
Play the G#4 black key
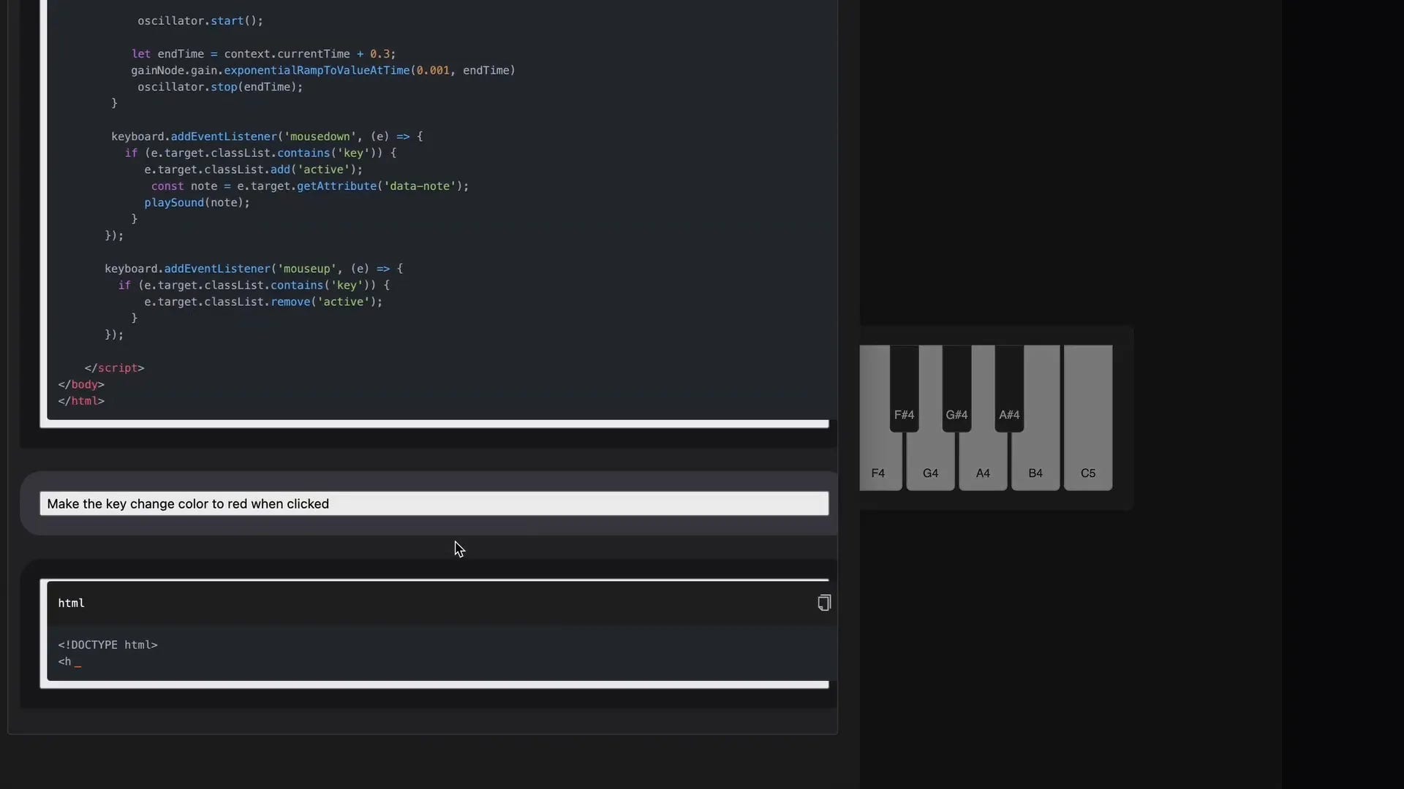tap(956, 387)
